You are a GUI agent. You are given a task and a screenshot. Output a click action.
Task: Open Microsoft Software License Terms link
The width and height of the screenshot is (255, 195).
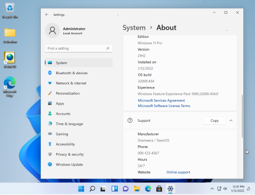(164, 106)
